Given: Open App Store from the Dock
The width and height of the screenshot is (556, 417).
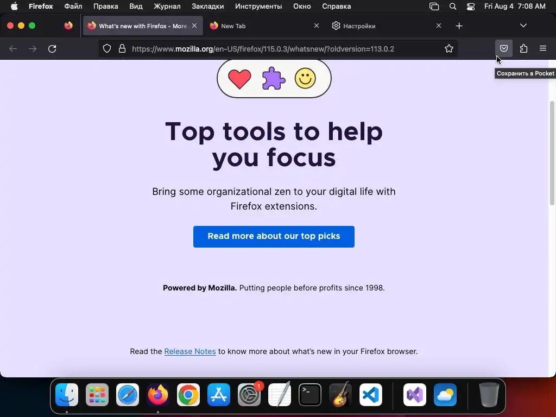Looking at the screenshot, I should point(219,395).
